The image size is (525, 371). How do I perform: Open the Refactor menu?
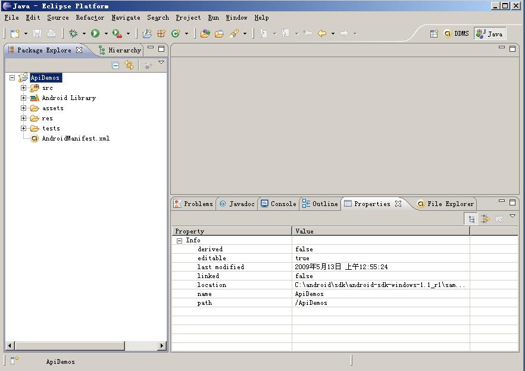pos(90,17)
